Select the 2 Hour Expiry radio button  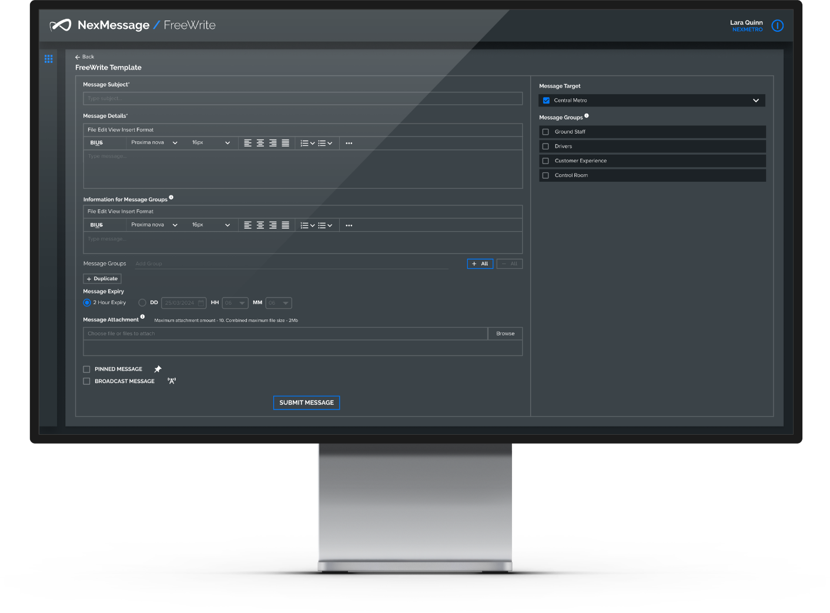tap(87, 302)
